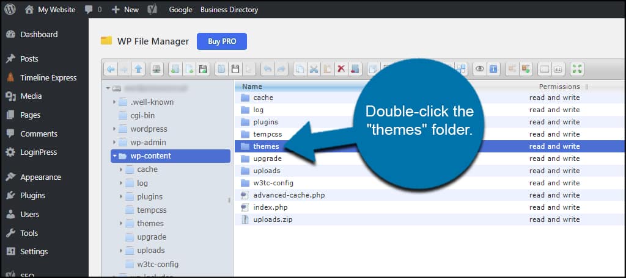Preview the selected item with the eye icon

479,69
